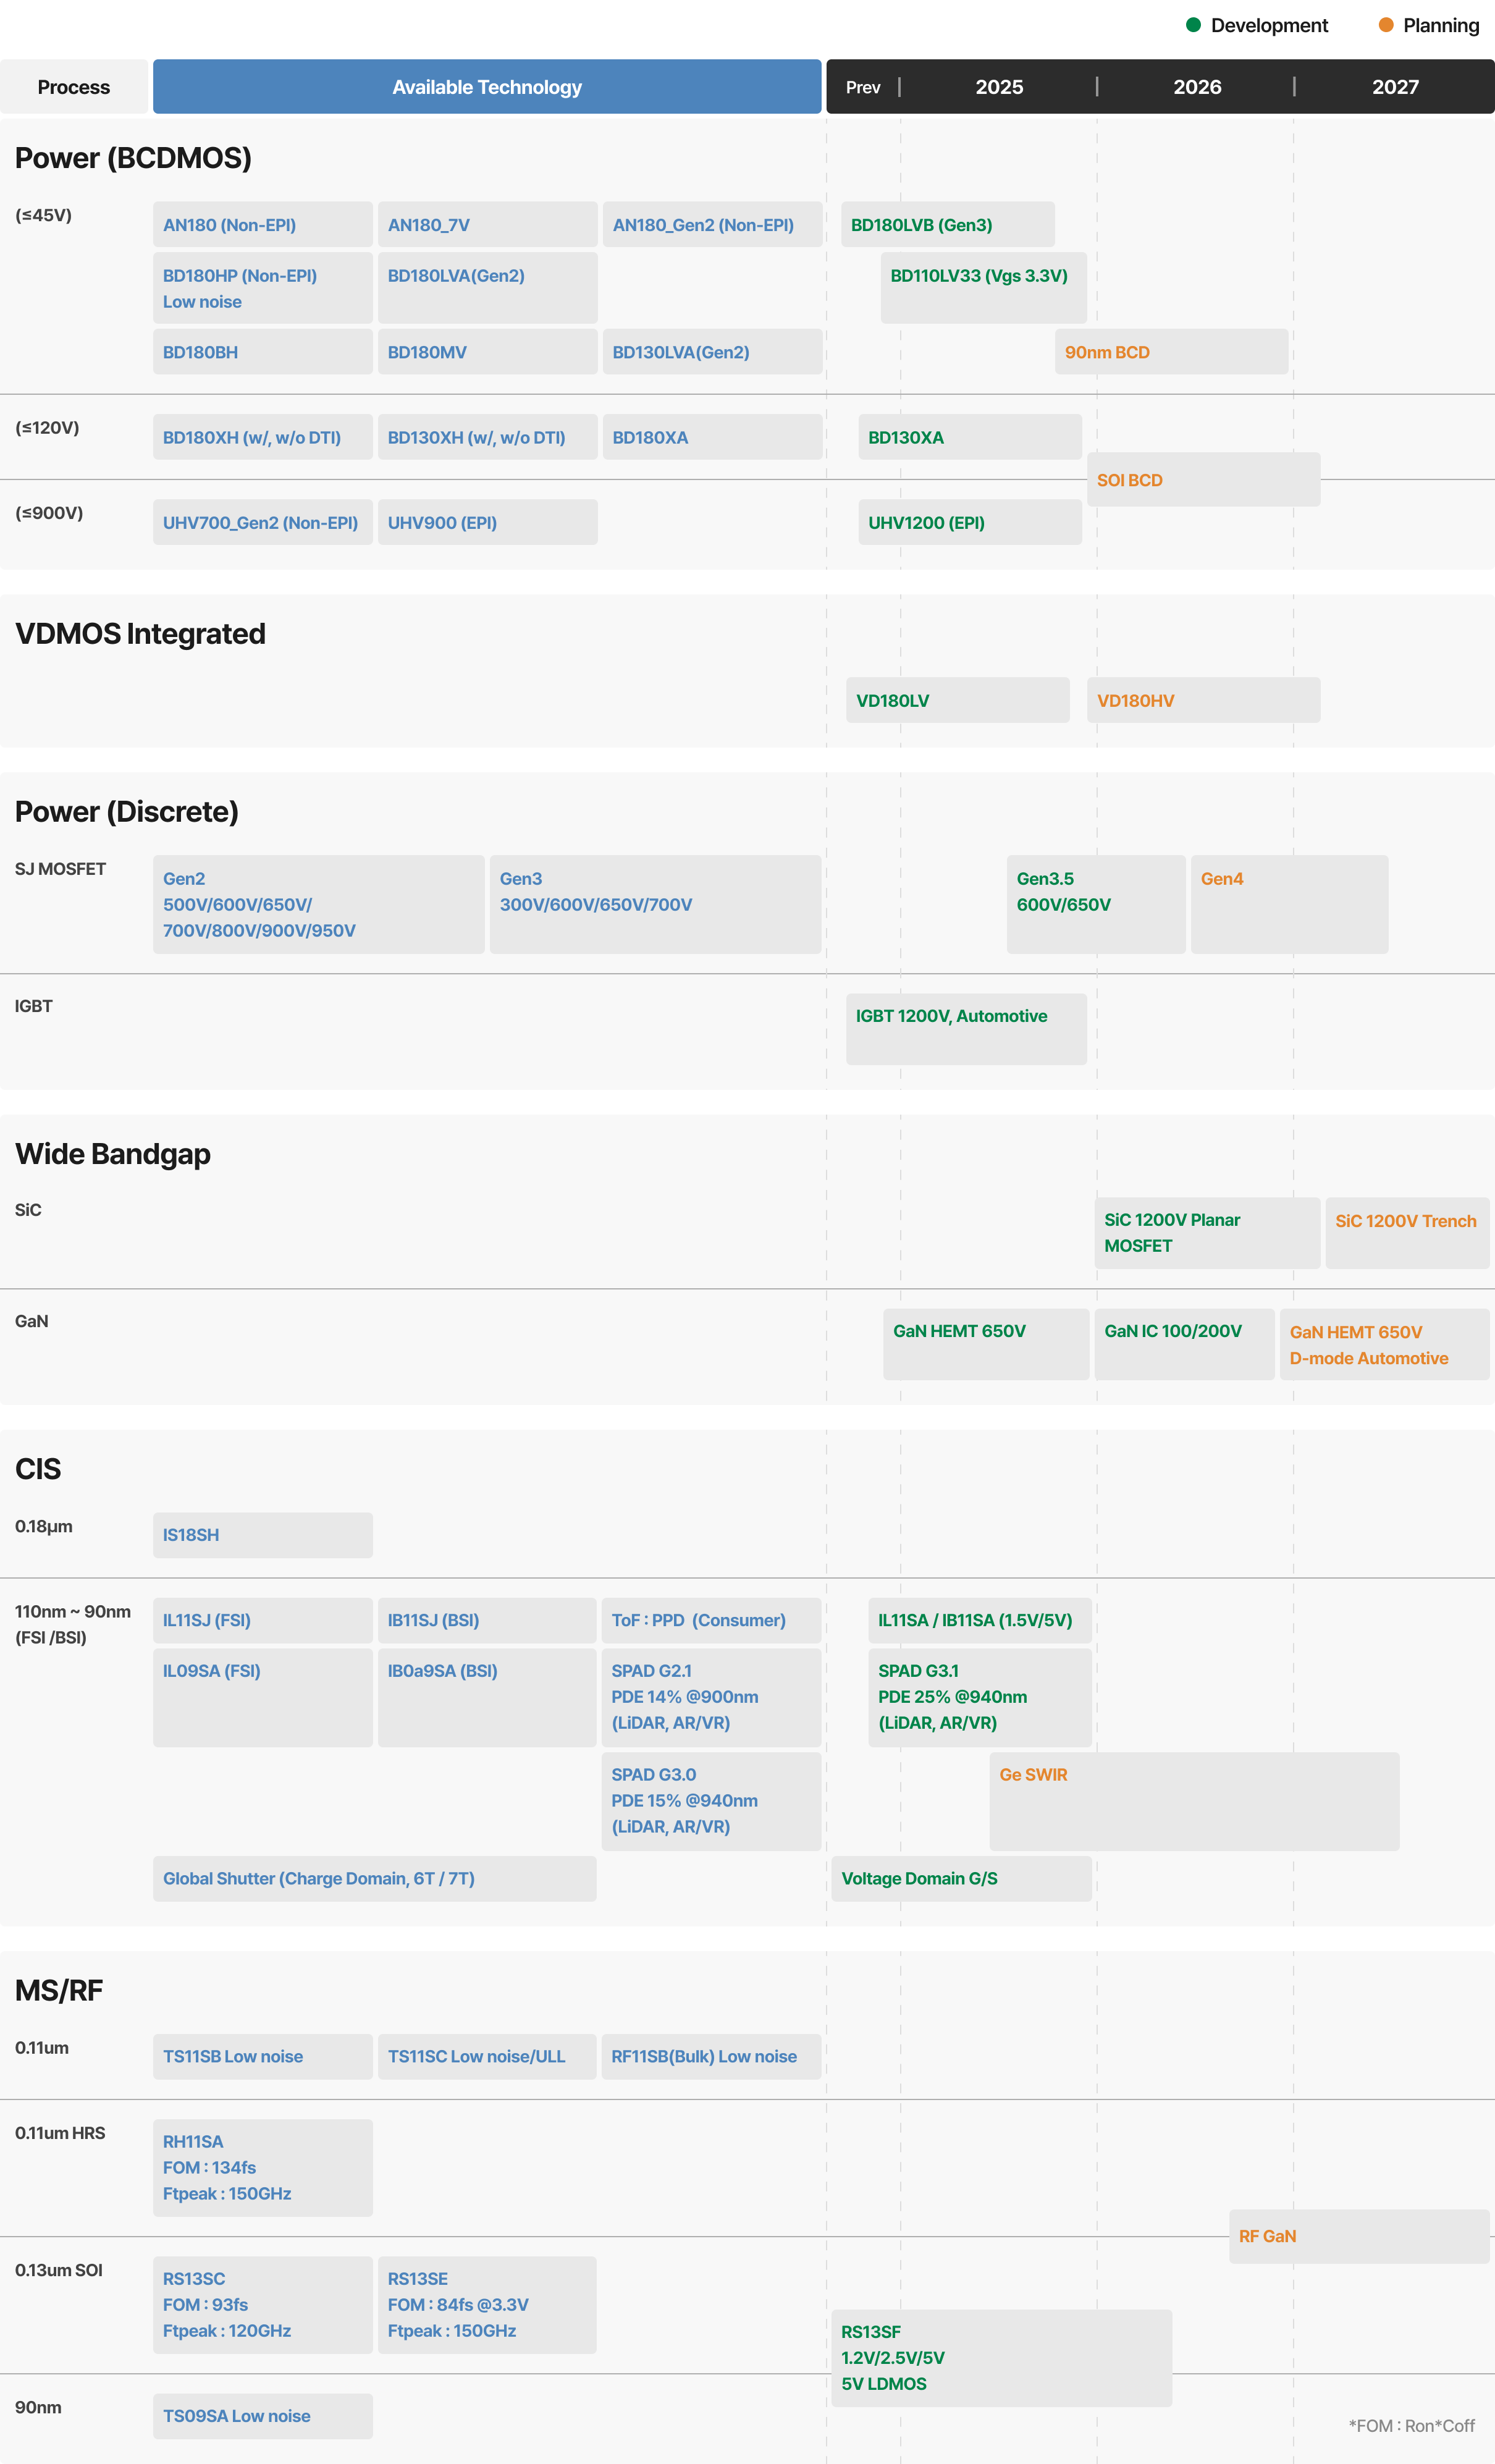Open the TS09SA Low noise box
The image size is (1495, 2464).
(262, 2416)
